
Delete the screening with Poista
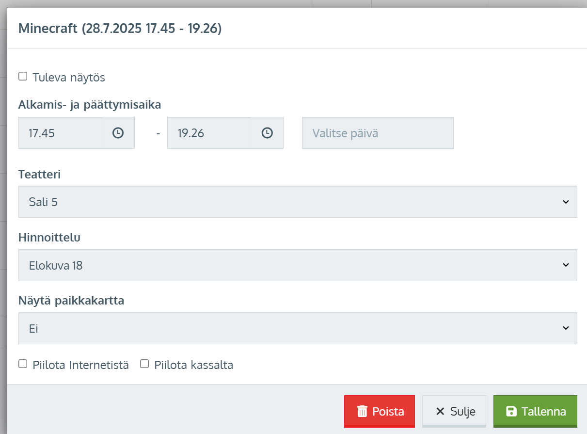click(380, 412)
